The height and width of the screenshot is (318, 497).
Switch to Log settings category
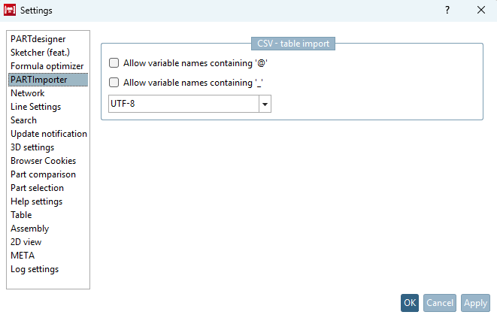click(x=34, y=269)
